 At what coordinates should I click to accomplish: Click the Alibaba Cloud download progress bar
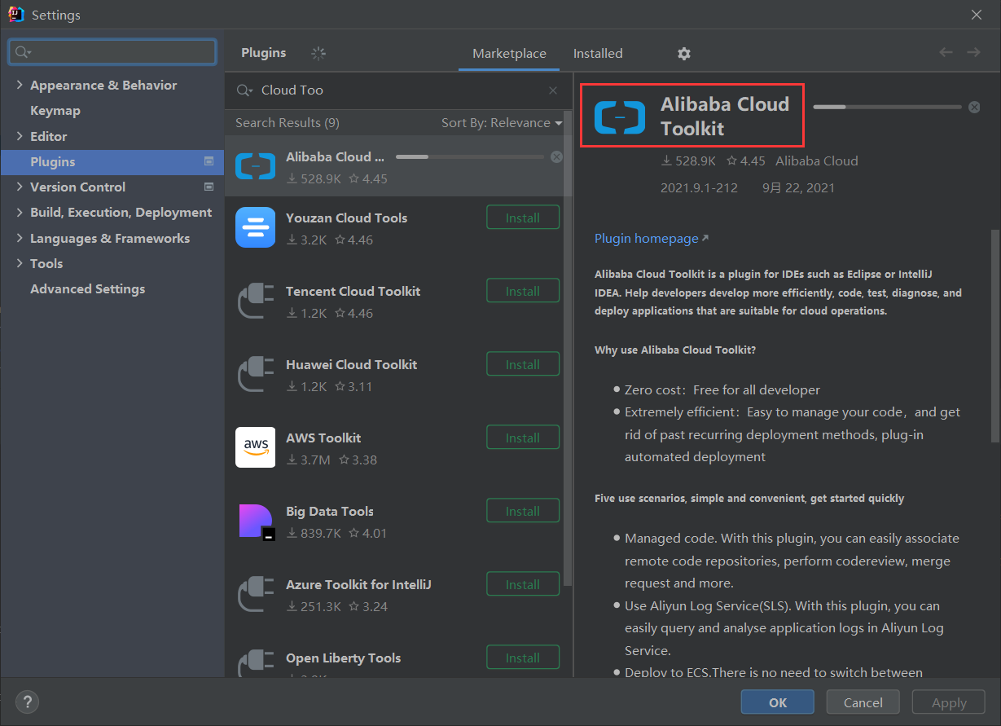469,156
